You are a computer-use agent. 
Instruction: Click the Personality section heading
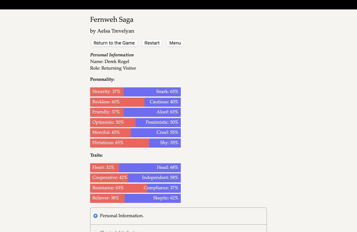coord(102,79)
